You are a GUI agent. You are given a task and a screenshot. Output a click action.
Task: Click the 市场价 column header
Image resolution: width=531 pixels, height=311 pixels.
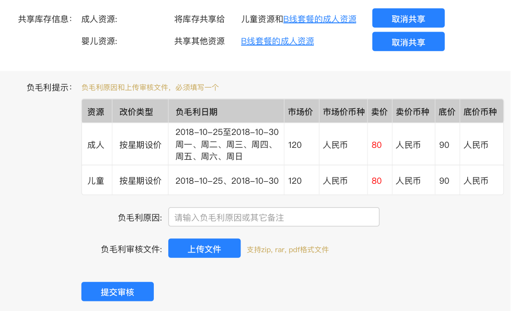click(x=300, y=112)
